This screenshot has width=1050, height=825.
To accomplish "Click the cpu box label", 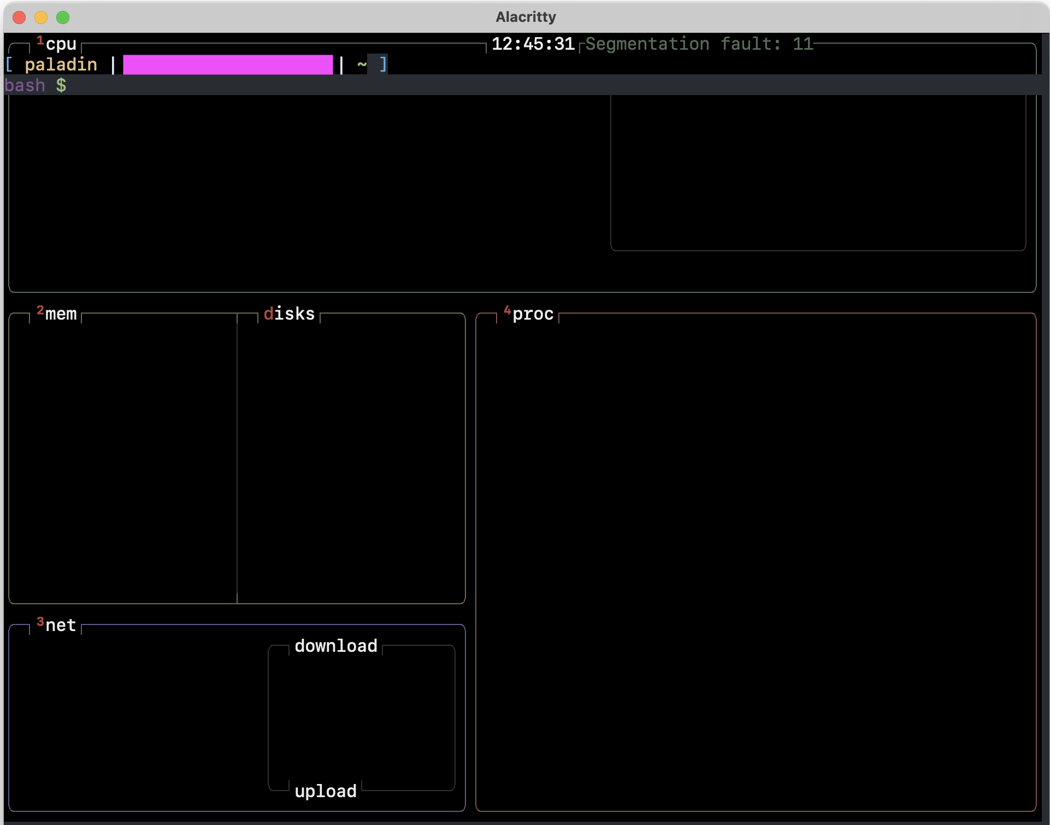I will coord(61,44).
